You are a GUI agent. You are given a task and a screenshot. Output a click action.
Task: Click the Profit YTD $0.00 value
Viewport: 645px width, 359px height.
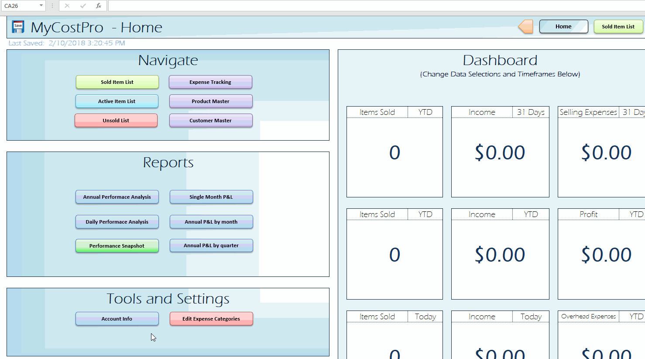(x=606, y=255)
